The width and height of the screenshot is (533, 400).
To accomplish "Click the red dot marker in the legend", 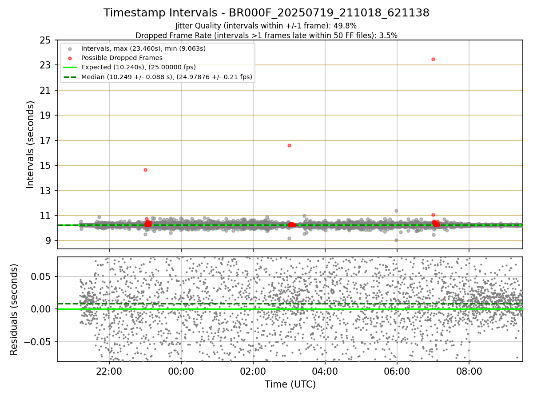I will coord(70,58).
